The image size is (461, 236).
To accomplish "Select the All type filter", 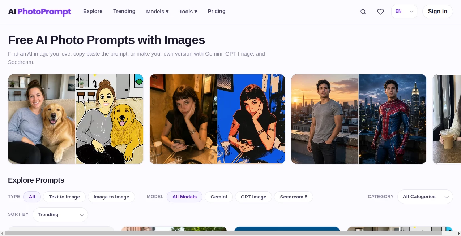I will [32, 197].
